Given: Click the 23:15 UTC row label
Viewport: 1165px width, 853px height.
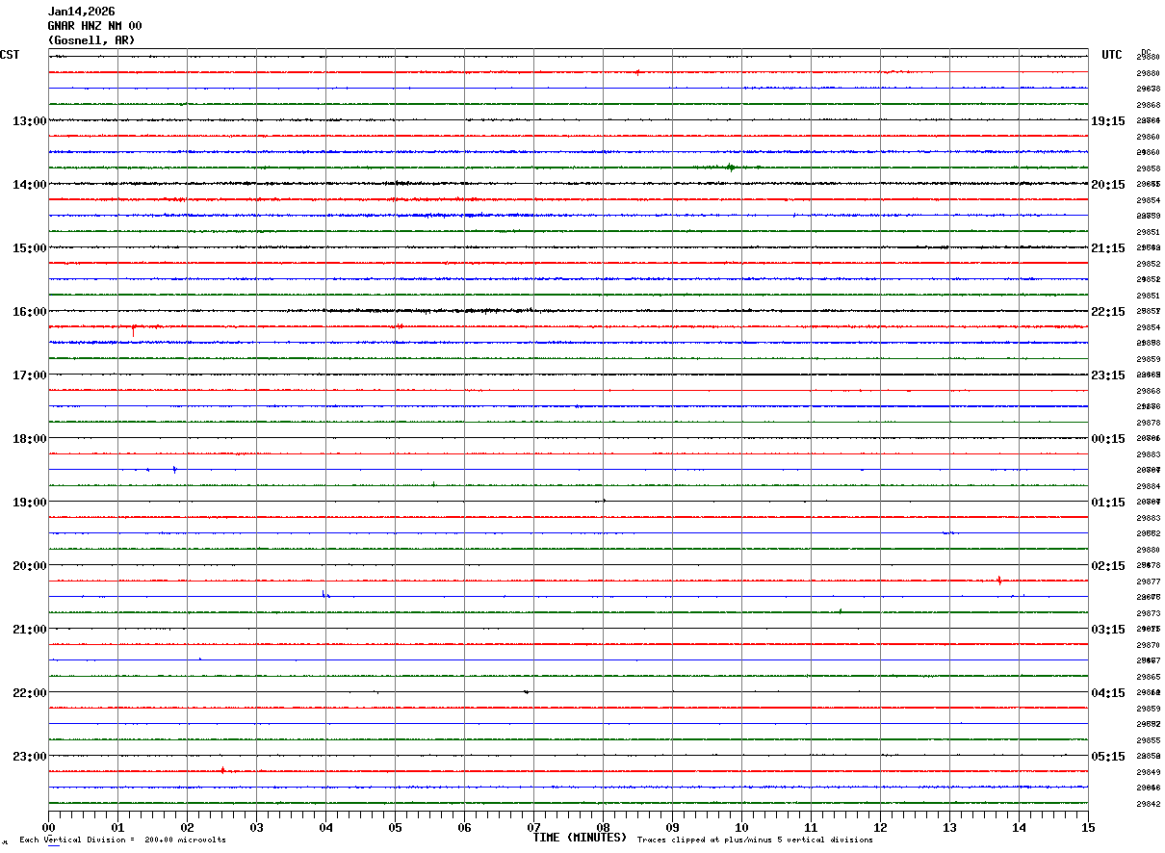Looking at the screenshot, I should tap(1108, 375).
